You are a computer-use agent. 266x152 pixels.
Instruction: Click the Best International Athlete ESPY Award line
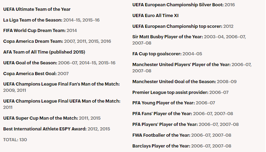pos(56,129)
